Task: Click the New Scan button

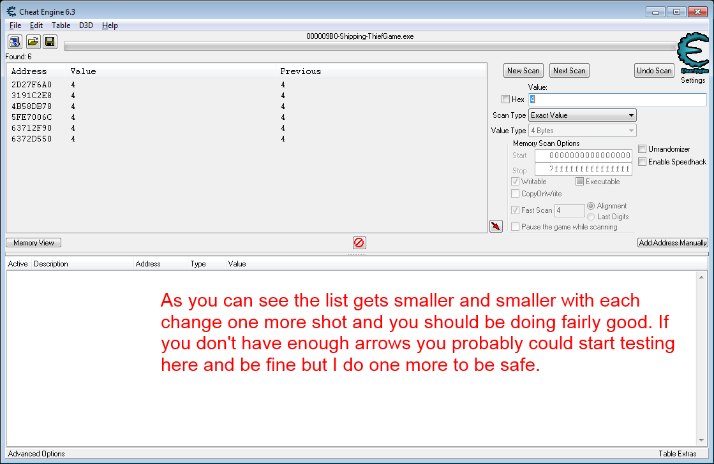Action: (523, 71)
